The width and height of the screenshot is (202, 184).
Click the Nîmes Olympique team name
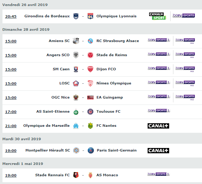[x=114, y=83]
